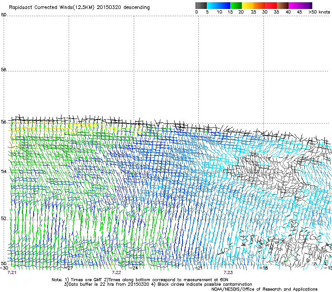This screenshot has height=292, width=332.
Task: Click the latitude label 56
Action: click(x=4, y=122)
